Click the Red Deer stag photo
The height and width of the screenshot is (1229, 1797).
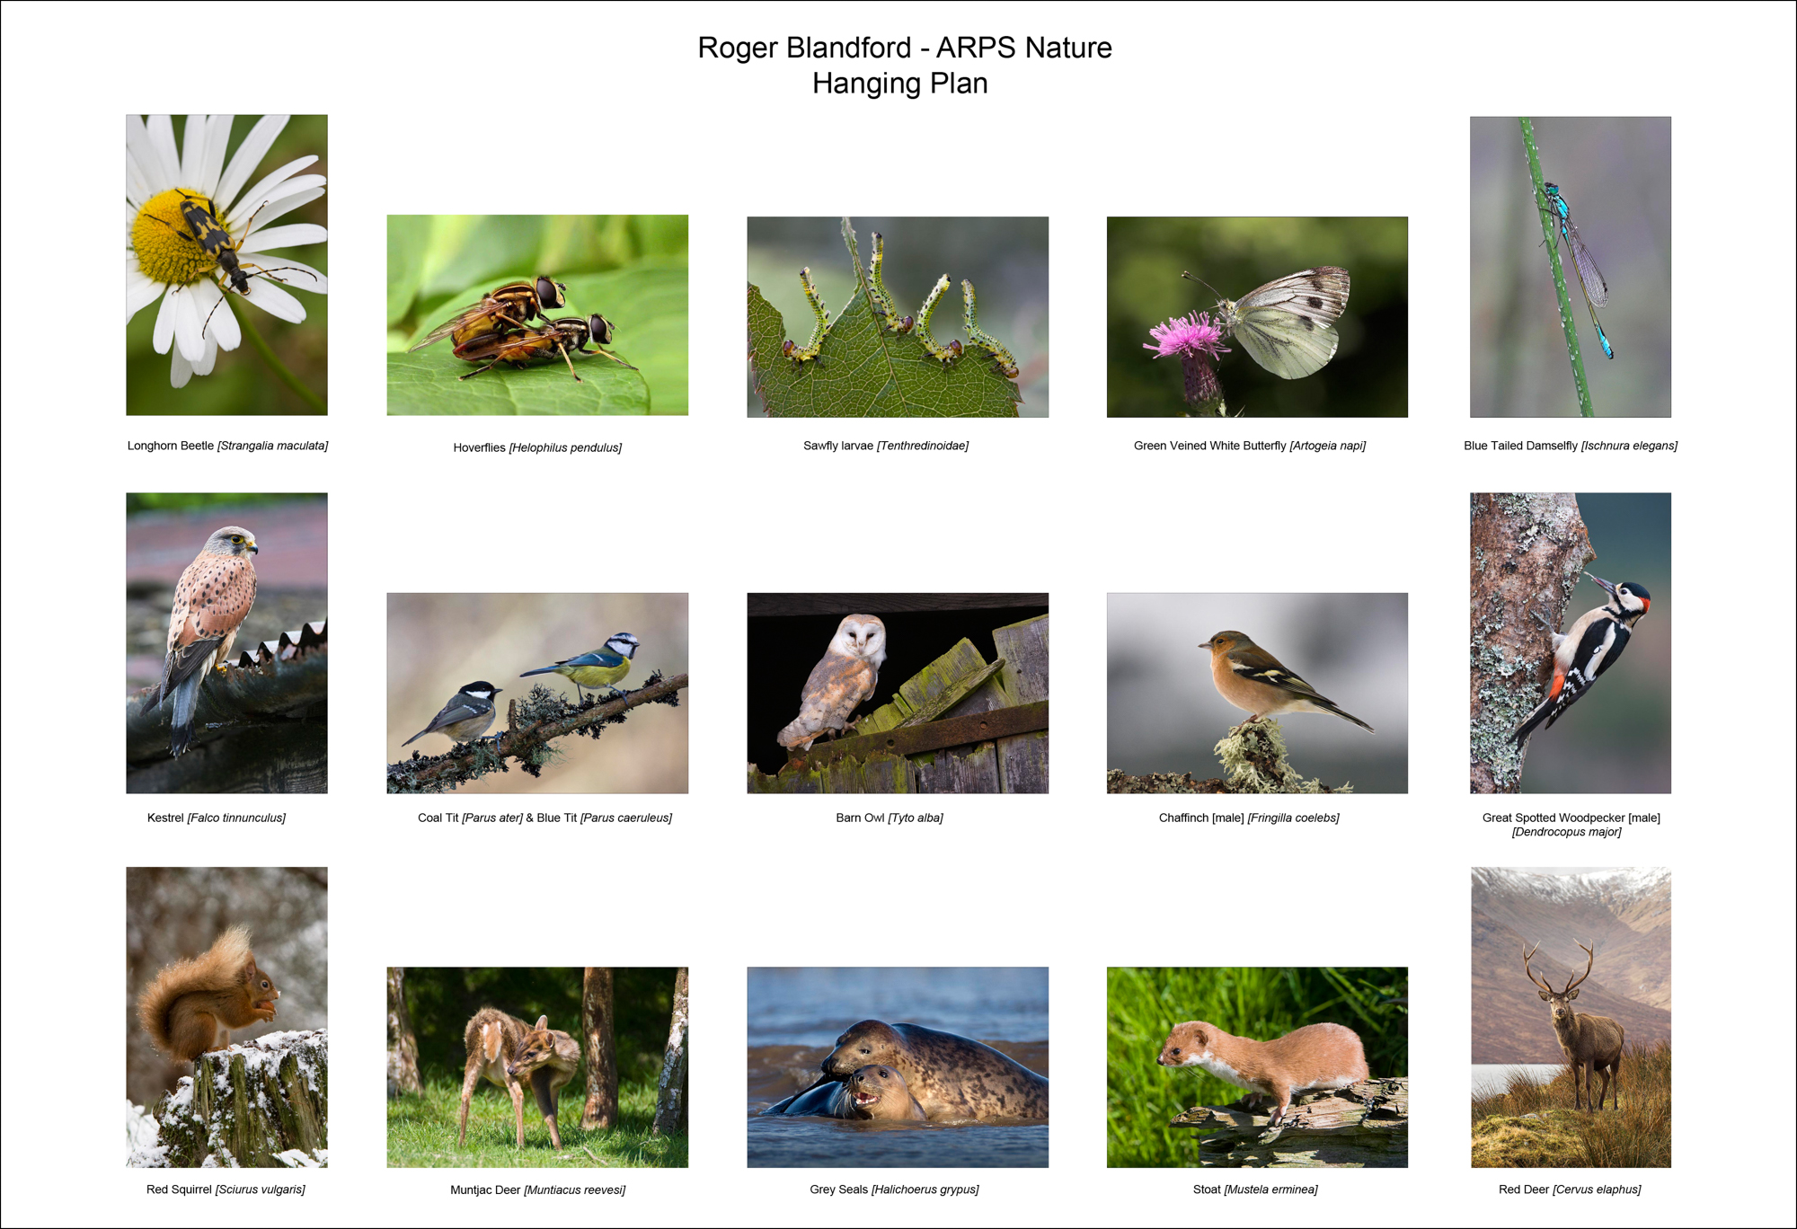[x=1570, y=1017]
